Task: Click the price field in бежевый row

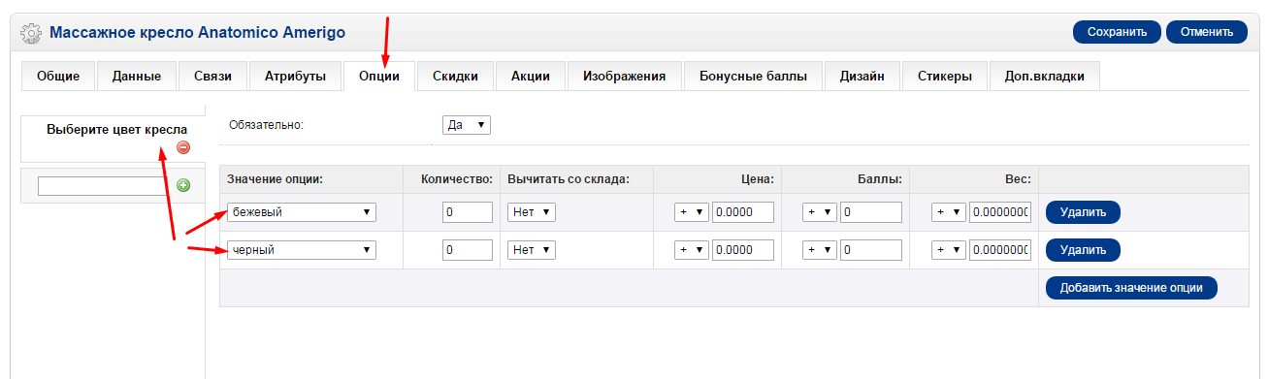Action: tap(743, 212)
